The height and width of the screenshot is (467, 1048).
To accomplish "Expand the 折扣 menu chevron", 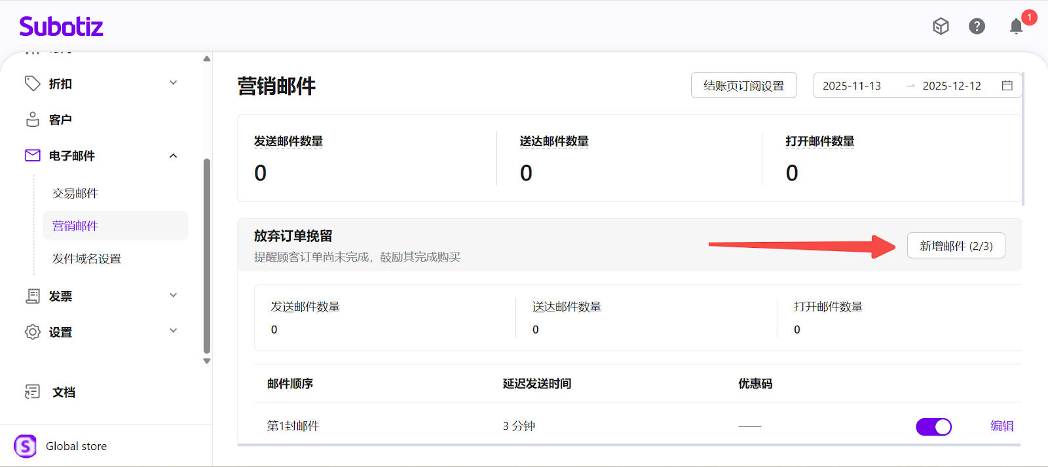I will pos(174,83).
